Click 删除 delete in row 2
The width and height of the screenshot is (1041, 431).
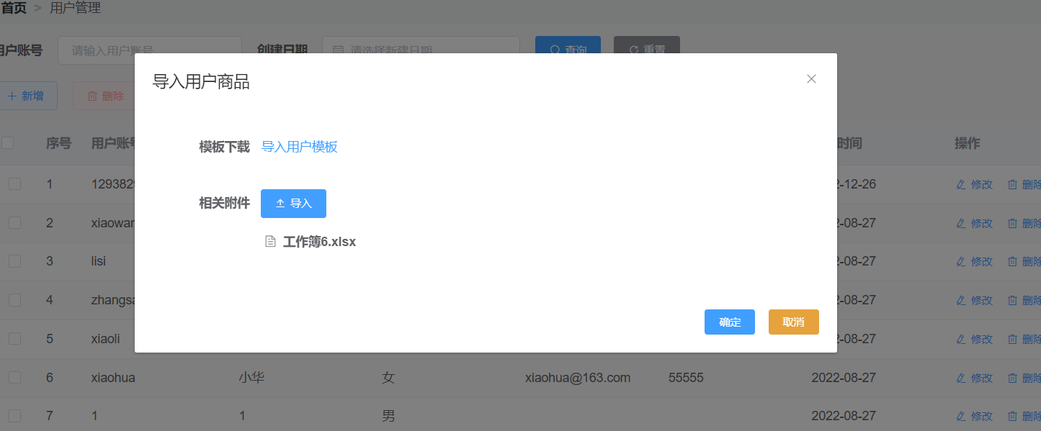tap(1024, 223)
